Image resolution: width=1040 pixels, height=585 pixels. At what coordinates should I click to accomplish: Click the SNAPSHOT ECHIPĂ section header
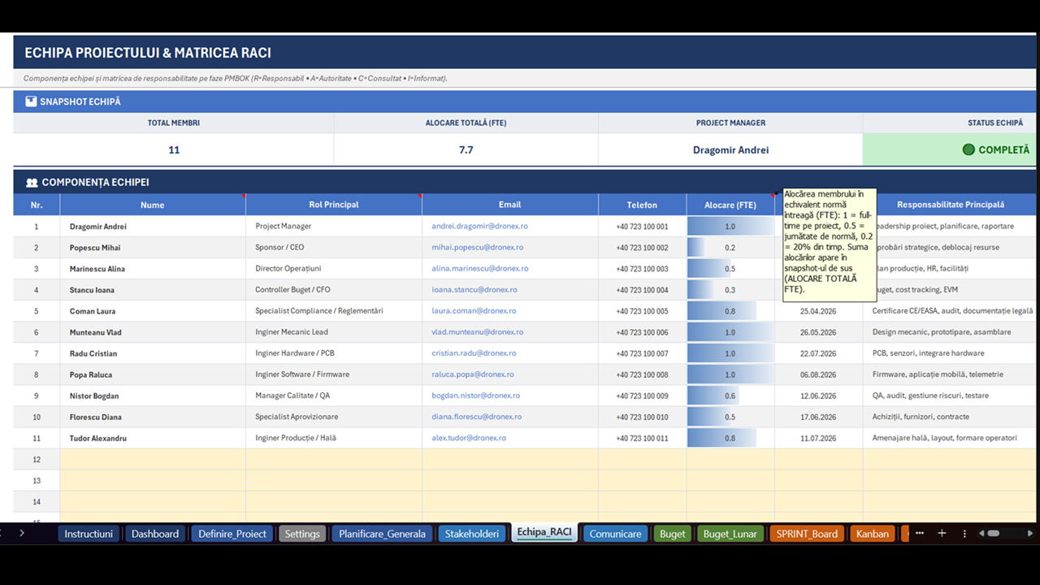525,102
